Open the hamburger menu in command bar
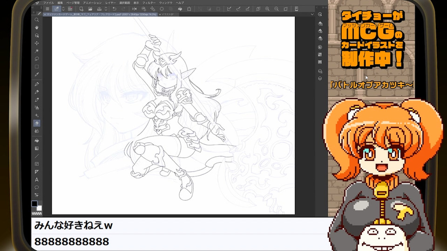Viewport: 447px width, 251px height. pos(47,9)
